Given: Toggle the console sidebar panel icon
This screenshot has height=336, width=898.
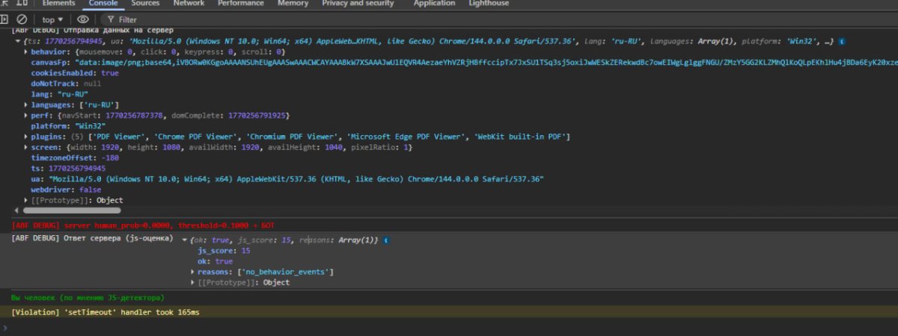Looking at the screenshot, I should click(6, 19).
